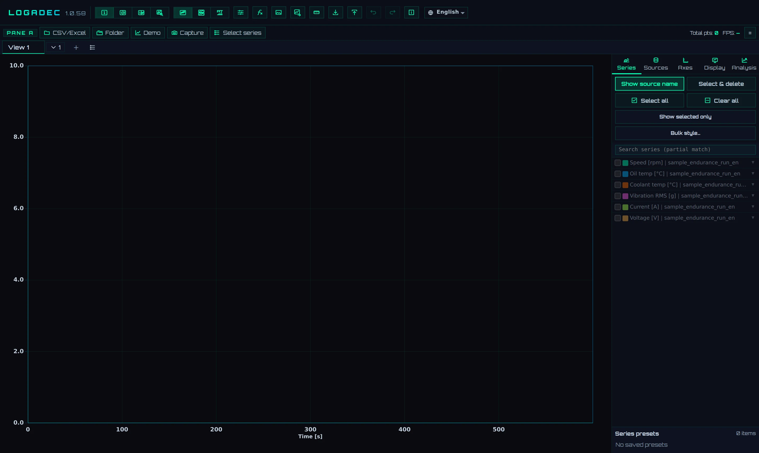The image size is (759, 453).
Task: Open the sliders settings icon
Action: point(241,13)
